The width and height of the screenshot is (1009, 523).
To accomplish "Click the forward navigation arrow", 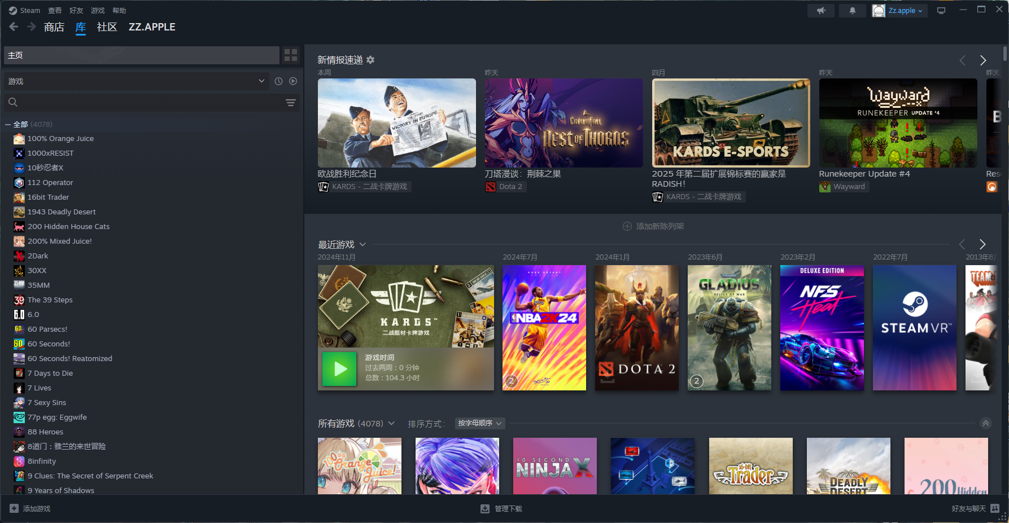I will click(x=32, y=27).
